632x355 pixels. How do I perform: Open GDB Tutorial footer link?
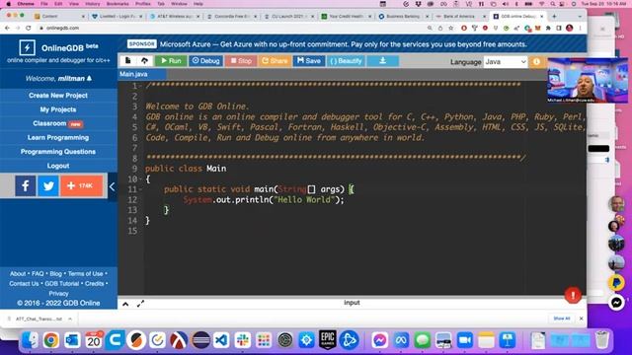click(61, 284)
